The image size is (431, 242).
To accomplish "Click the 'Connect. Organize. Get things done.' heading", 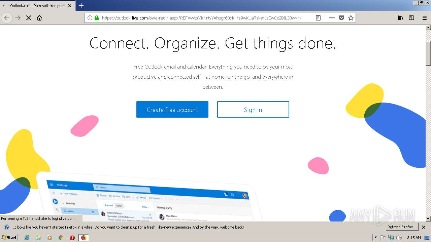I will [213, 43].
